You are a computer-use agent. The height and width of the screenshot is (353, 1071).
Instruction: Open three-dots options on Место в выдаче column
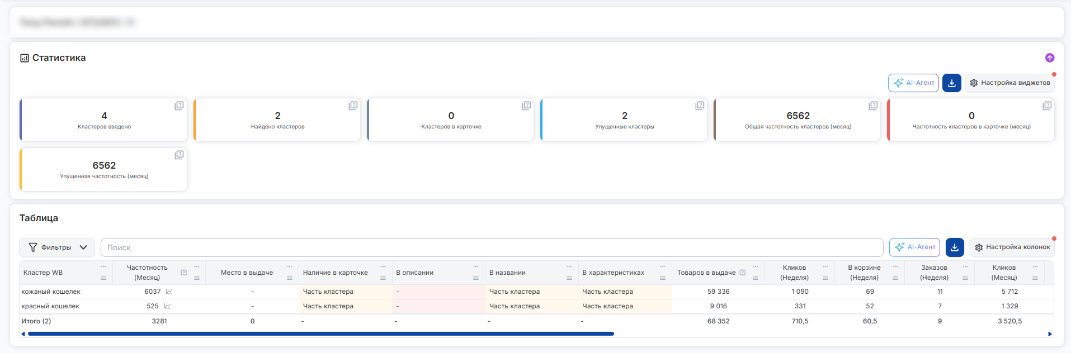click(290, 266)
